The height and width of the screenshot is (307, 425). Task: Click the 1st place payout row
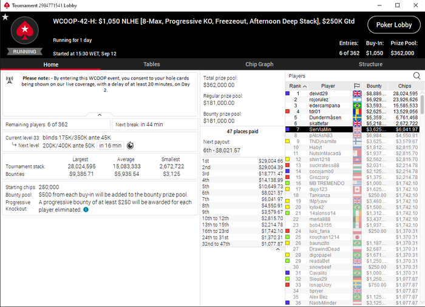[x=242, y=161]
